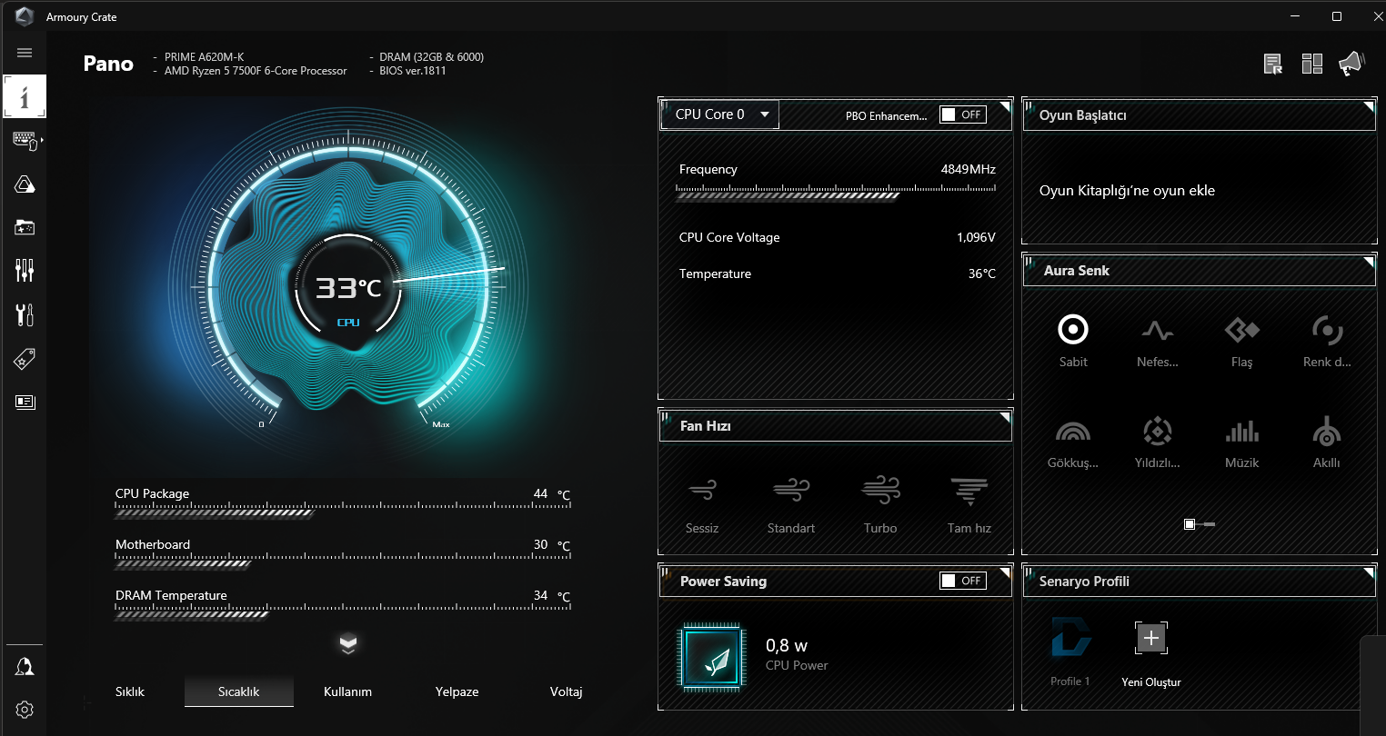Expand the Senaryo Profili panel corner arrow
Image resolution: width=1386 pixels, height=736 pixels.
(x=1369, y=572)
